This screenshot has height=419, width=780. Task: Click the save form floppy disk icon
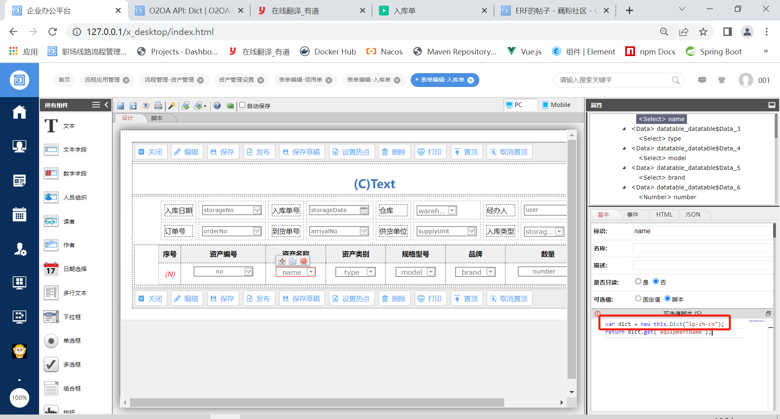(120, 106)
